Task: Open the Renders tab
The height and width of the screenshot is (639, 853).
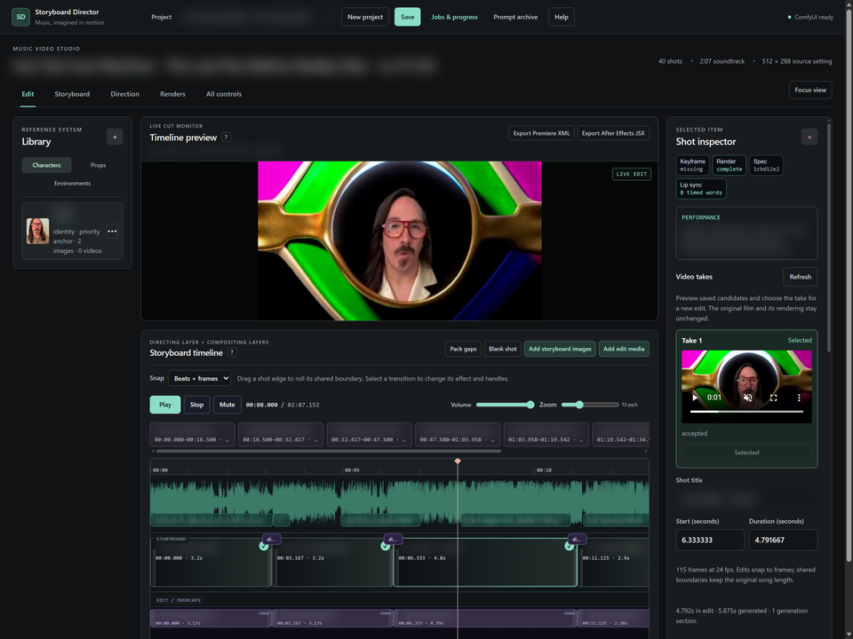Action: point(172,94)
